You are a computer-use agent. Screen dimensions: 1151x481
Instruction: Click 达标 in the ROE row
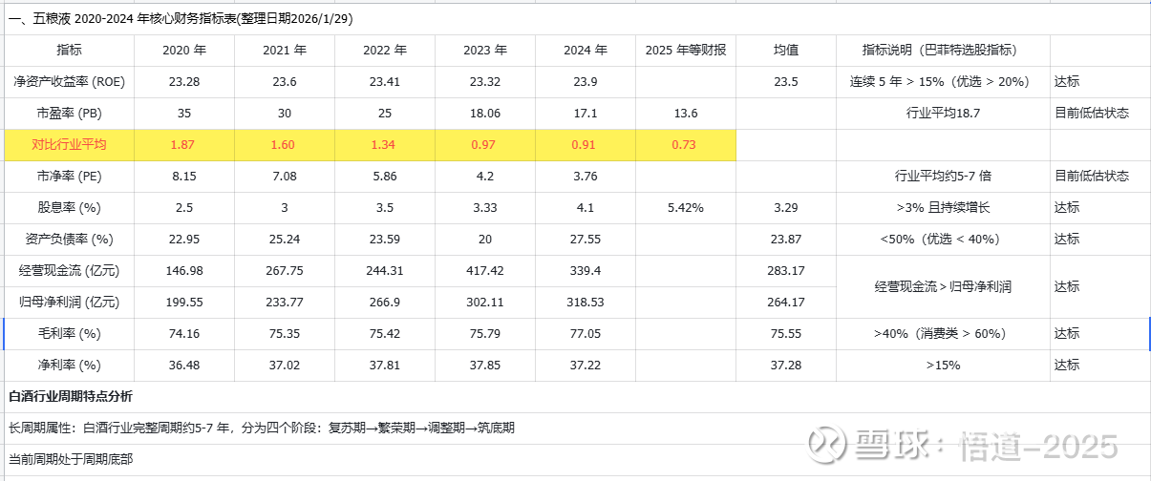pyautogui.click(x=1098, y=82)
